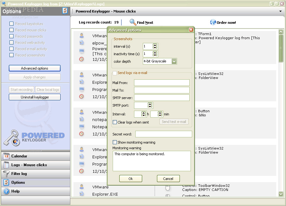Click the Powered Keylogger key logo
This screenshot has width=286, height=206.
coord(12,138)
